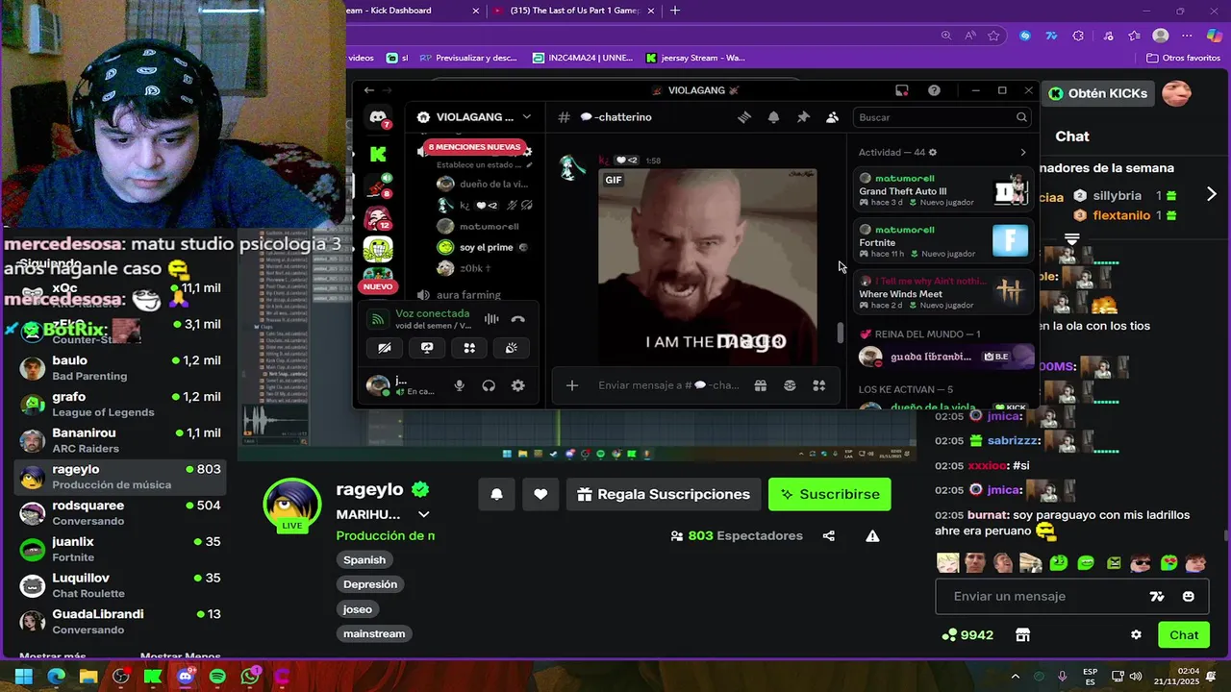Toggle Discord microphone mute
Screen dimensions: 1231x692
(459, 385)
